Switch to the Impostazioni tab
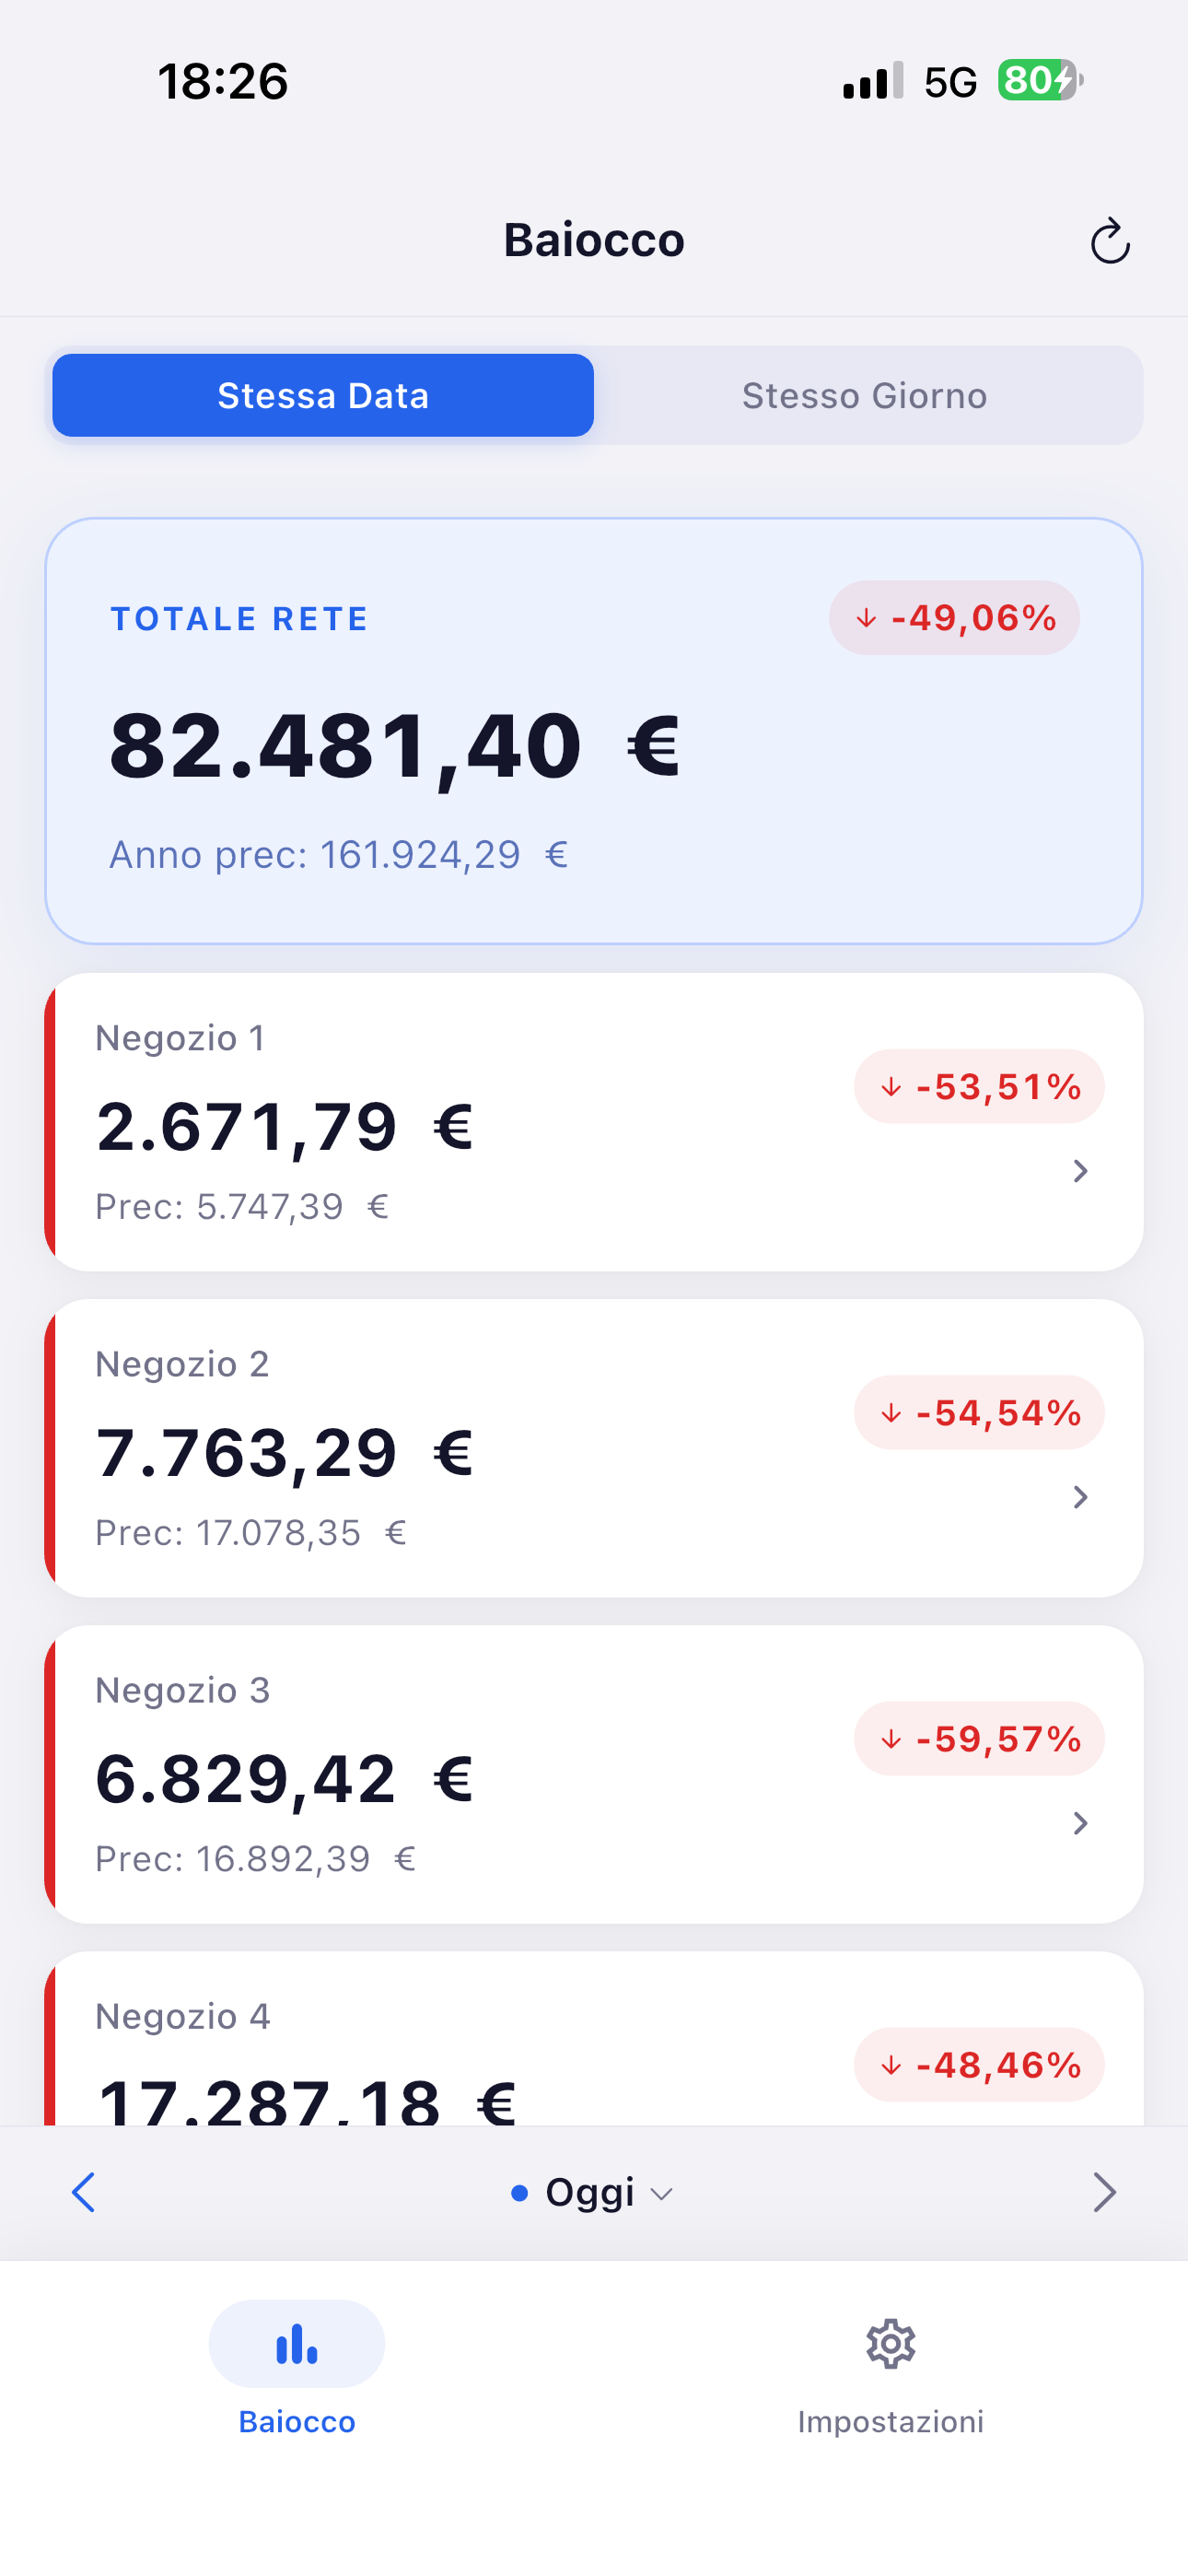The width and height of the screenshot is (1188, 2576). (890, 2422)
